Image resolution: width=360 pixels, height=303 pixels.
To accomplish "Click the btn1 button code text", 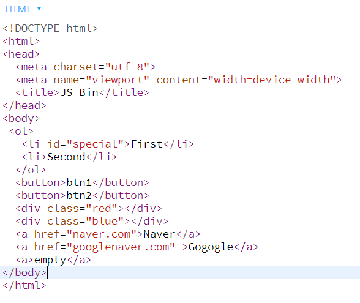I will click(x=79, y=182).
